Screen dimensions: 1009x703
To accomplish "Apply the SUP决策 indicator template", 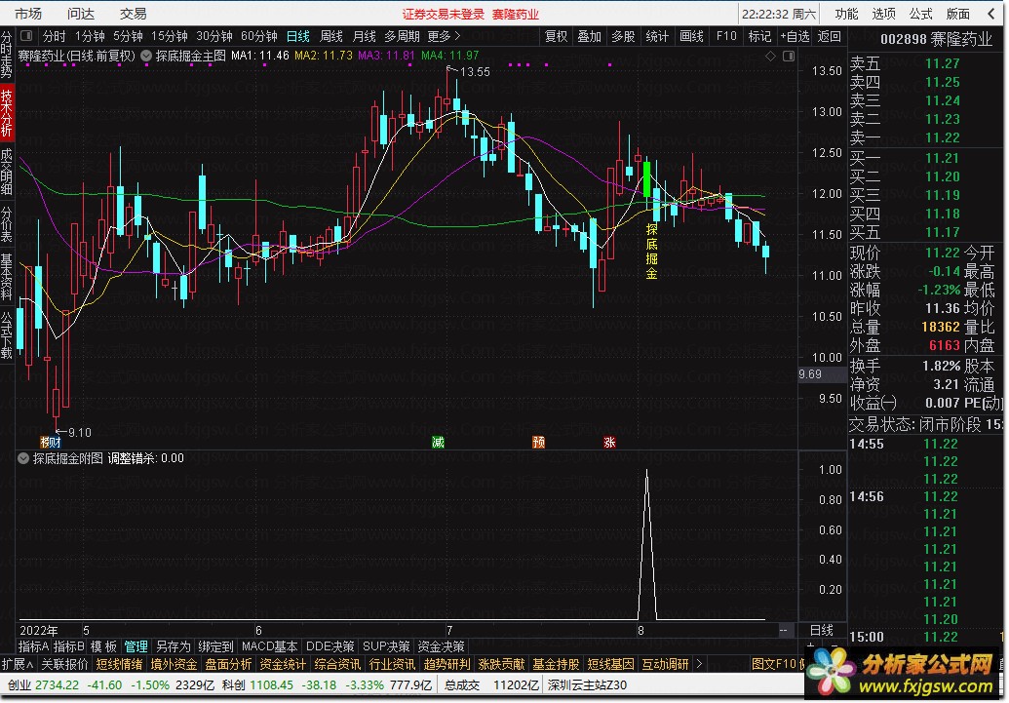I will click(x=386, y=646).
